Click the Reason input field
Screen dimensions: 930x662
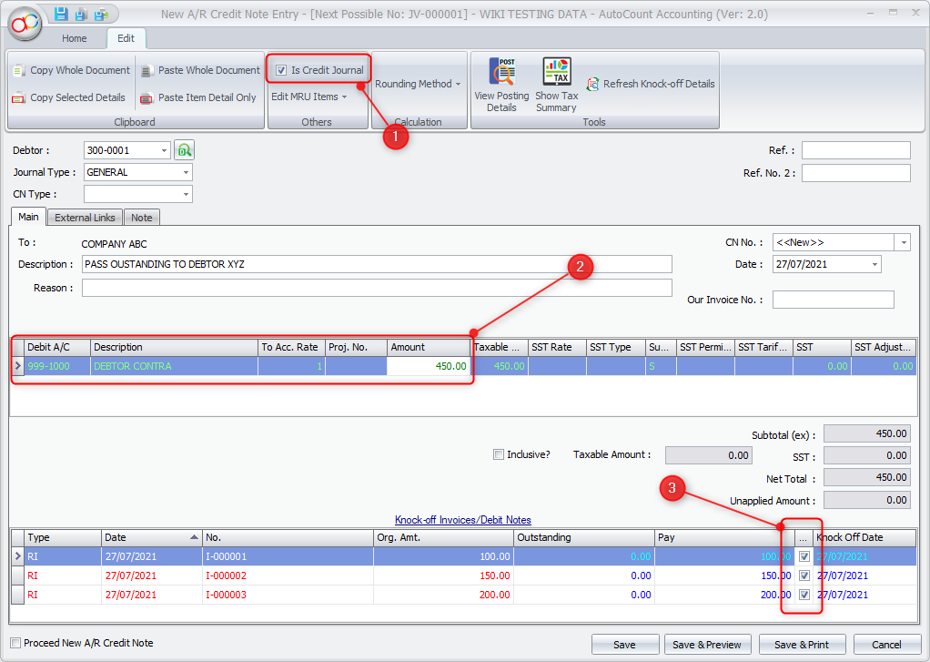[x=377, y=288]
